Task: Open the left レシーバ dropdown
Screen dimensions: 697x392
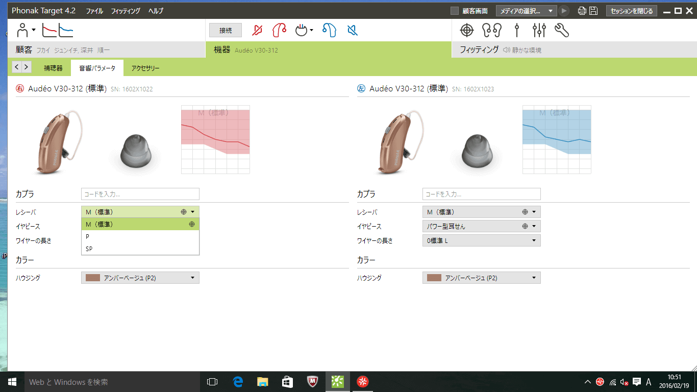Action: point(482,212)
